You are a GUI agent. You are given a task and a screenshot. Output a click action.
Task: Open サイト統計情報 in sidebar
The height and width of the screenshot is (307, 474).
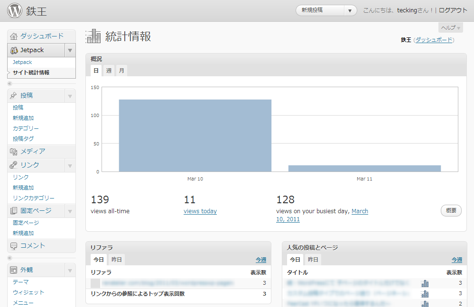(x=31, y=72)
